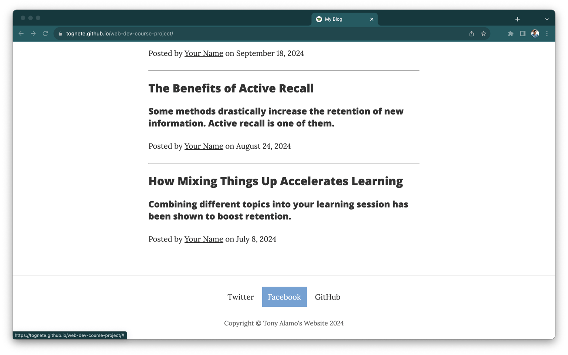The width and height of the screenshot is (568, 355).
Task: Click the status bar URL preview
Action: 70,335
